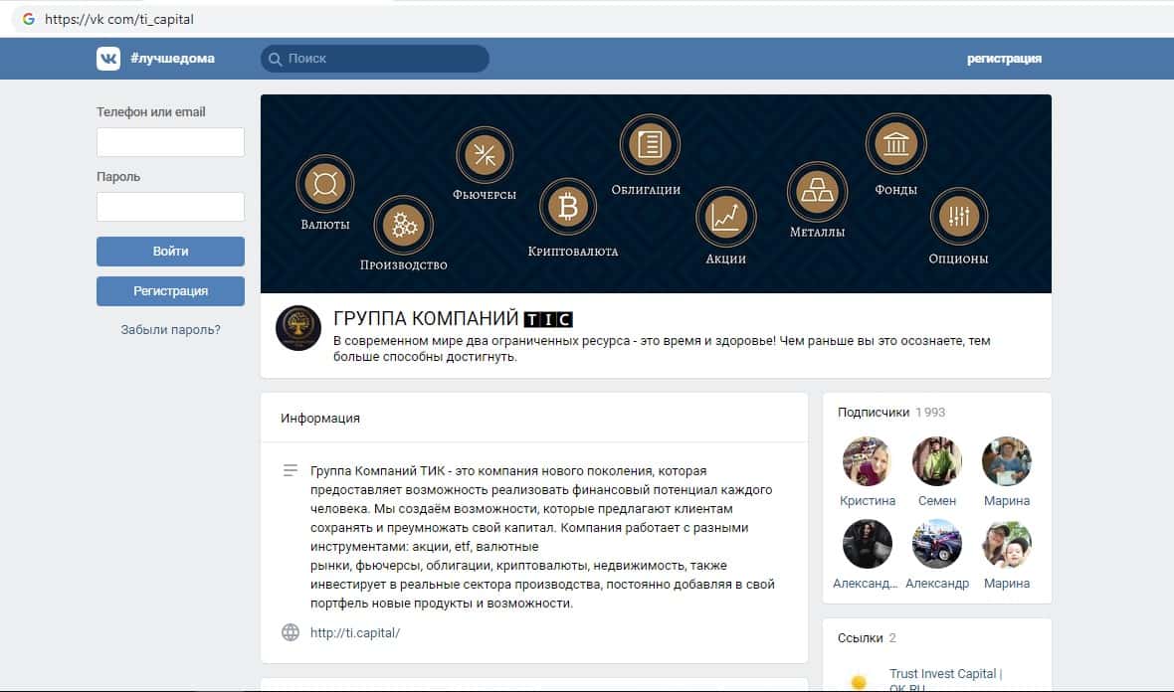This screenshot has height=692, width=1174.
Task: Click first-row Марина's avatar
Action: click(x=1006, y=461)
